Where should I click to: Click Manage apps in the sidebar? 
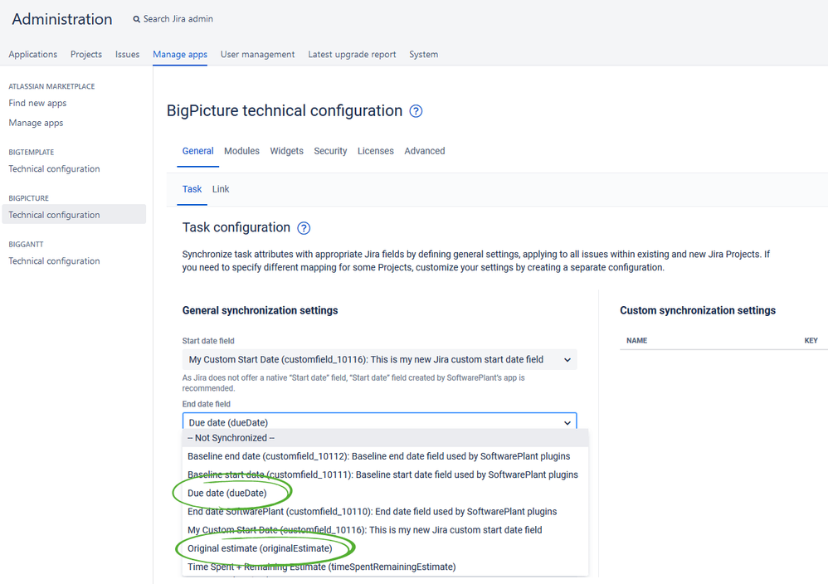pyautogui.click(x=36, y=123)
